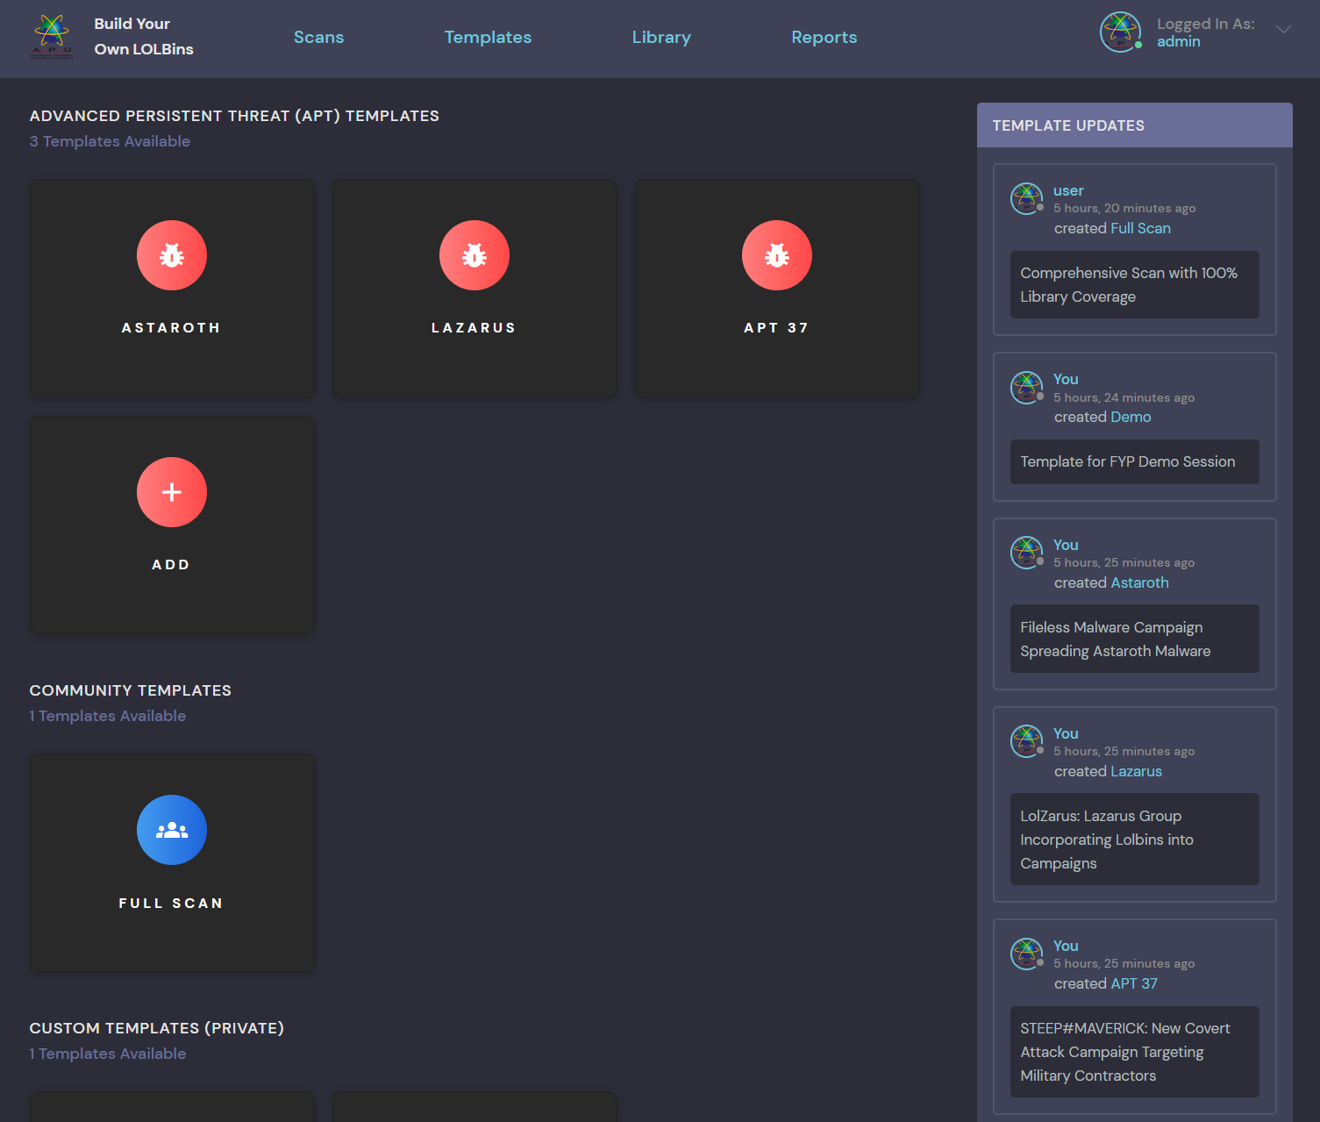Viewport: 1320px width, 1122px height.
Task: Click '5 hours, 24 minutes ago' timestamp
Action: (1124, 397)
